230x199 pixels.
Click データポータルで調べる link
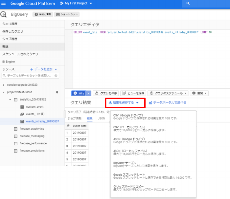pos(167,103)
